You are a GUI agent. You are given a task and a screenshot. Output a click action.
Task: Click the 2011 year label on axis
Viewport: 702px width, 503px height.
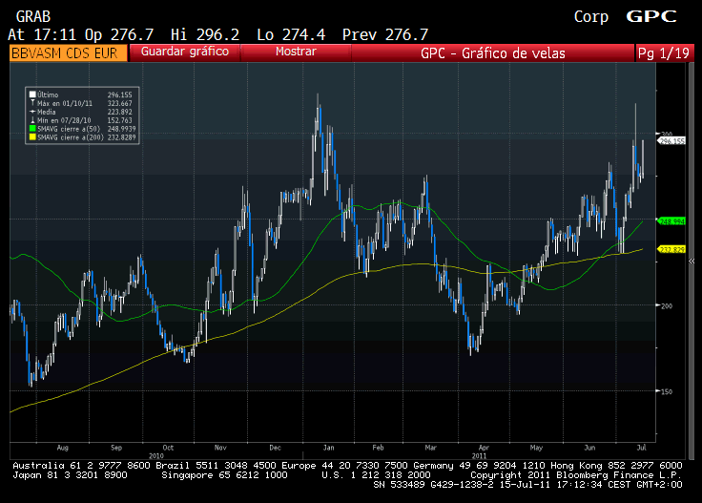pos(479,455)
